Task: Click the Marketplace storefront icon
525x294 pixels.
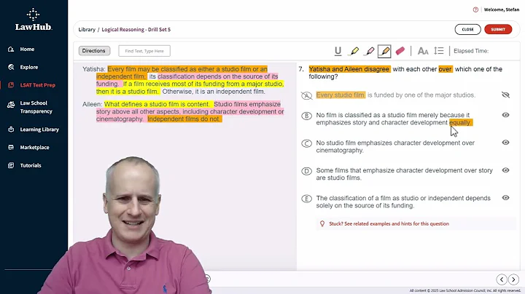Action: pyautogui.click(x=11, y=147)
